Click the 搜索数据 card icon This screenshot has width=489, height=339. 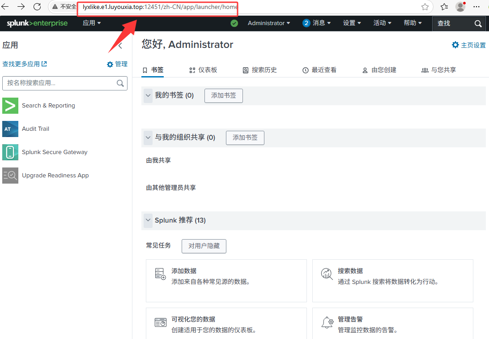point(327,274)
